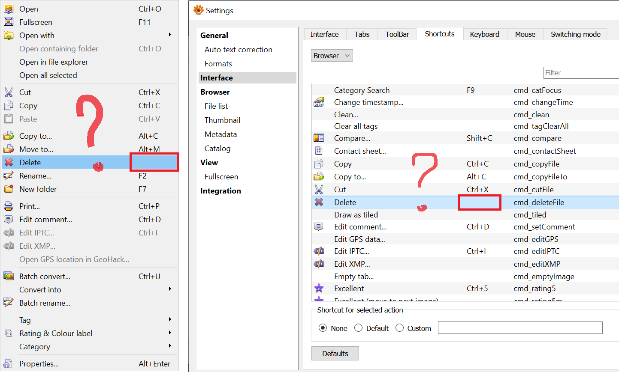
Task: Select the None shortcut radio button
Action: point(323,328)
